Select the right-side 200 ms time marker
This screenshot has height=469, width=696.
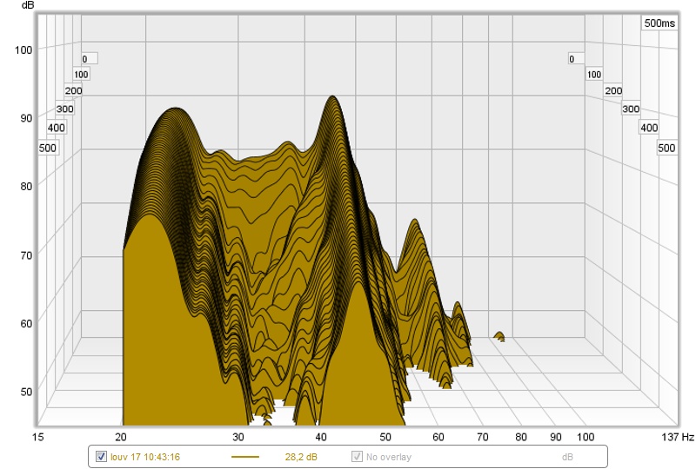(613, 91)
